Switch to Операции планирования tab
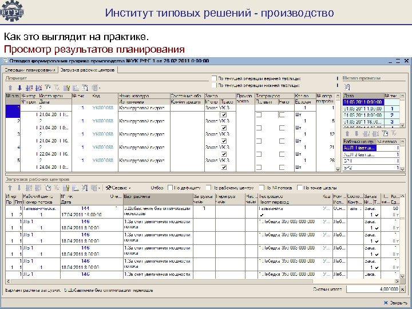The width and height of the screenshot is (412, 309). click(x=30, y=70)
